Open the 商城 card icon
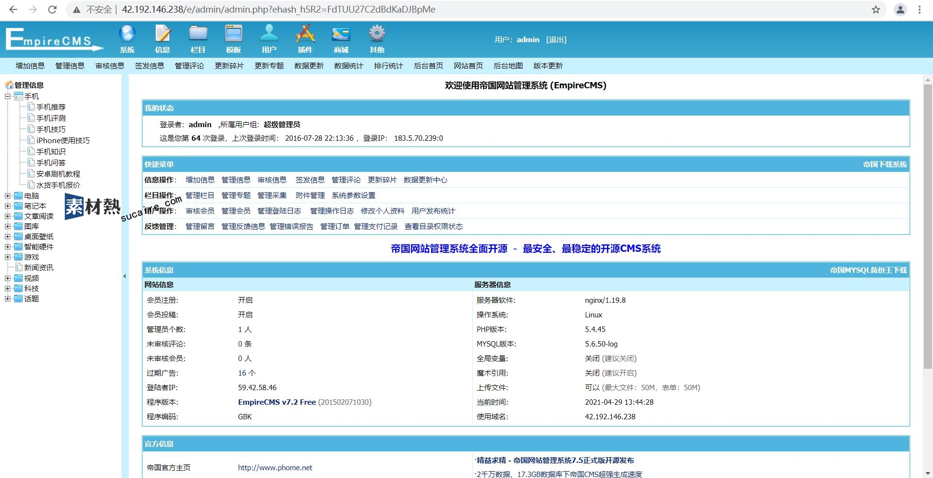Screen dimensions: 933x478 pos(341,33)
